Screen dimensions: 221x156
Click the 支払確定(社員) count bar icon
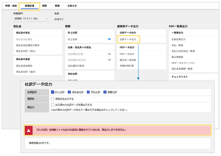click(109, 54)
